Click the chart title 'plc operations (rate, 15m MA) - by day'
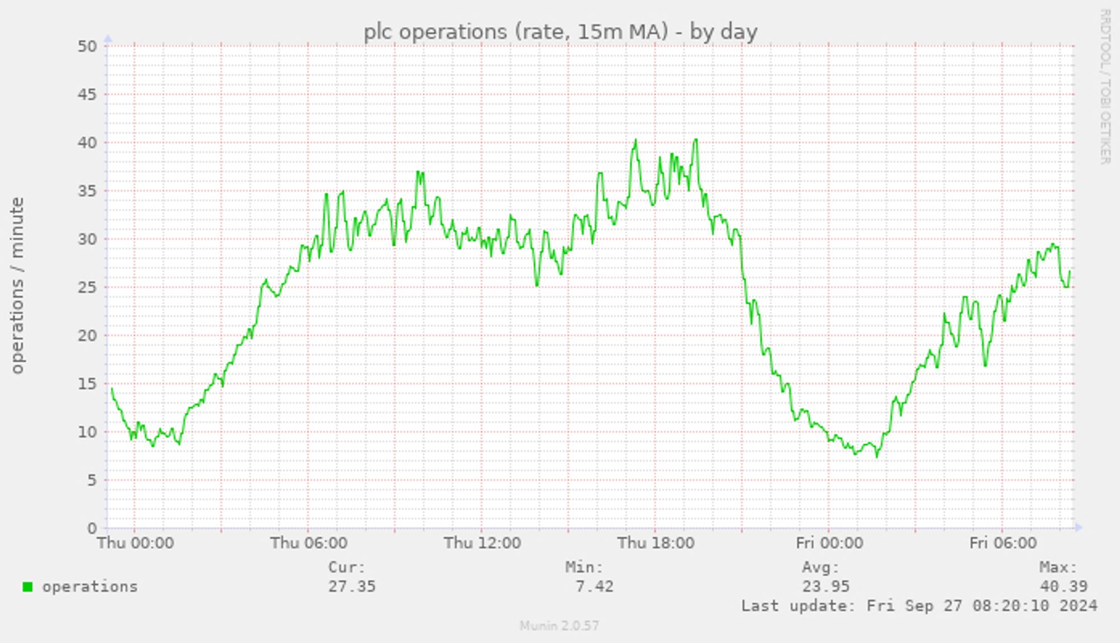This screenshot has height=643, width=1120. [561, 32]
